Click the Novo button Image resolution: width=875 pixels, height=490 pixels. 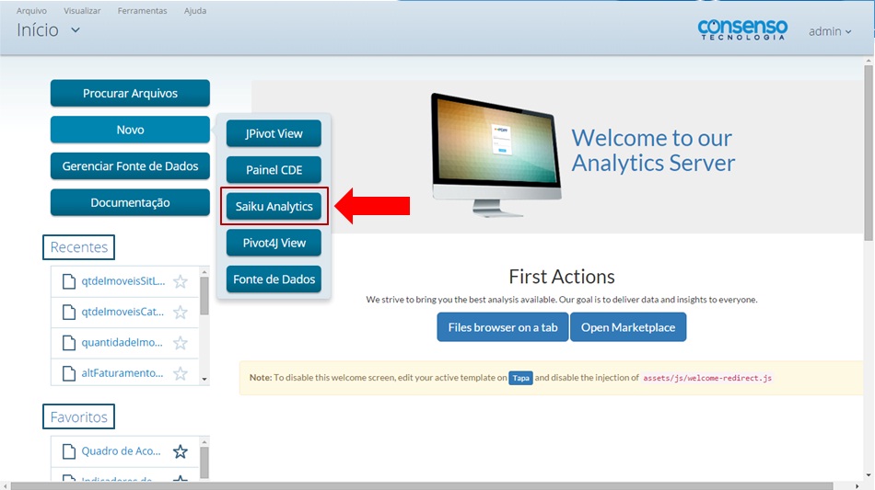coord(130,130)
